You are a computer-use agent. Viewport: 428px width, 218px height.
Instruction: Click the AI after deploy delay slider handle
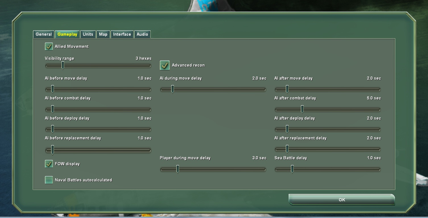click(287, 129)
